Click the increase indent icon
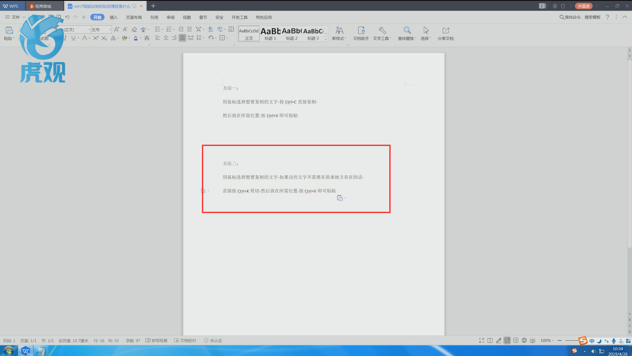632x356 pixels. tap(190, 29)
